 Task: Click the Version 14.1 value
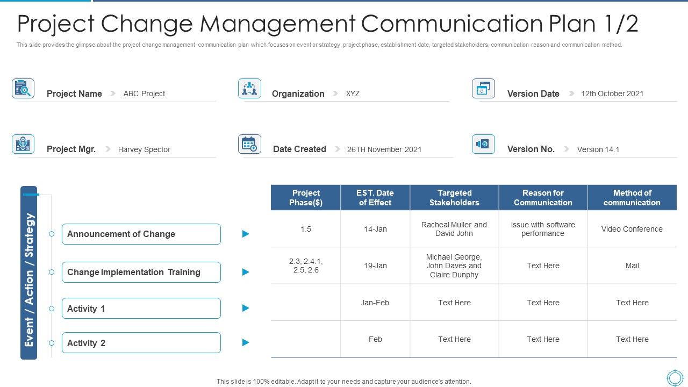(x=598, y=149)
